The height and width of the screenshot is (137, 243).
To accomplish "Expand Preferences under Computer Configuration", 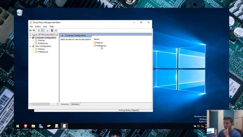I will point(33,43).
